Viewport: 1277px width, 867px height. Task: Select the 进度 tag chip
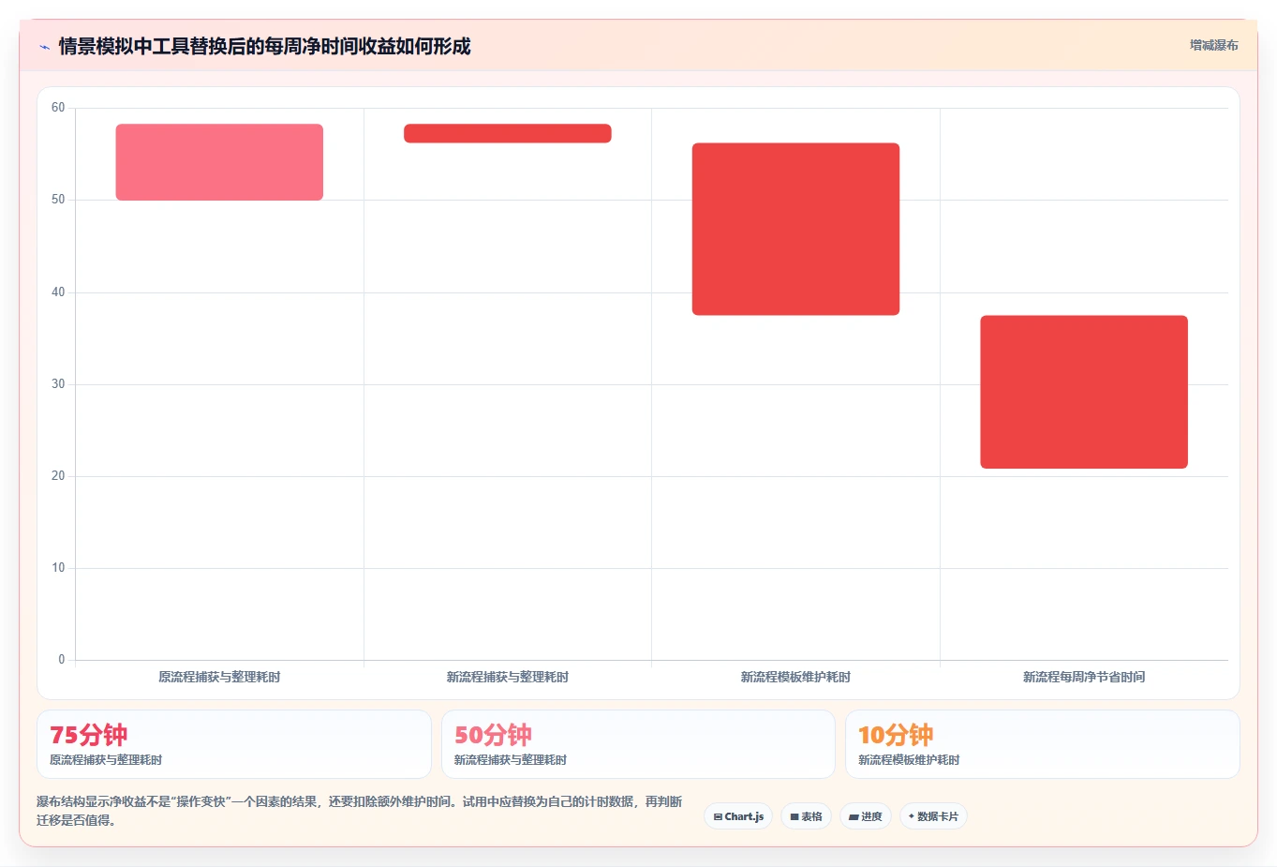click(x=866, y=816)
